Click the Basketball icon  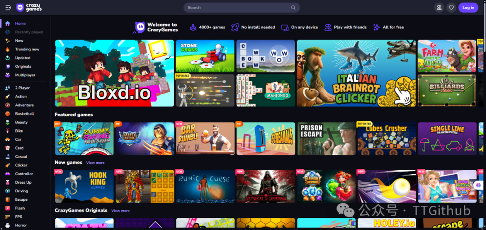(8, 114)
